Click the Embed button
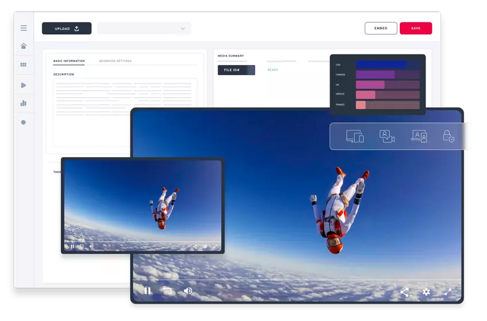Viewport: 487px width, 321px height. point(381,28)
